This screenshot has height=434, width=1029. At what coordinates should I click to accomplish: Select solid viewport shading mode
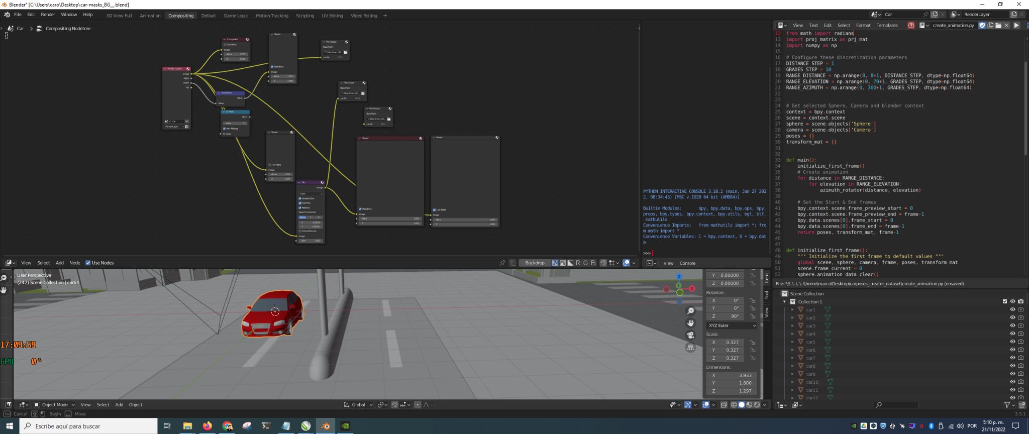coord(742,405)
